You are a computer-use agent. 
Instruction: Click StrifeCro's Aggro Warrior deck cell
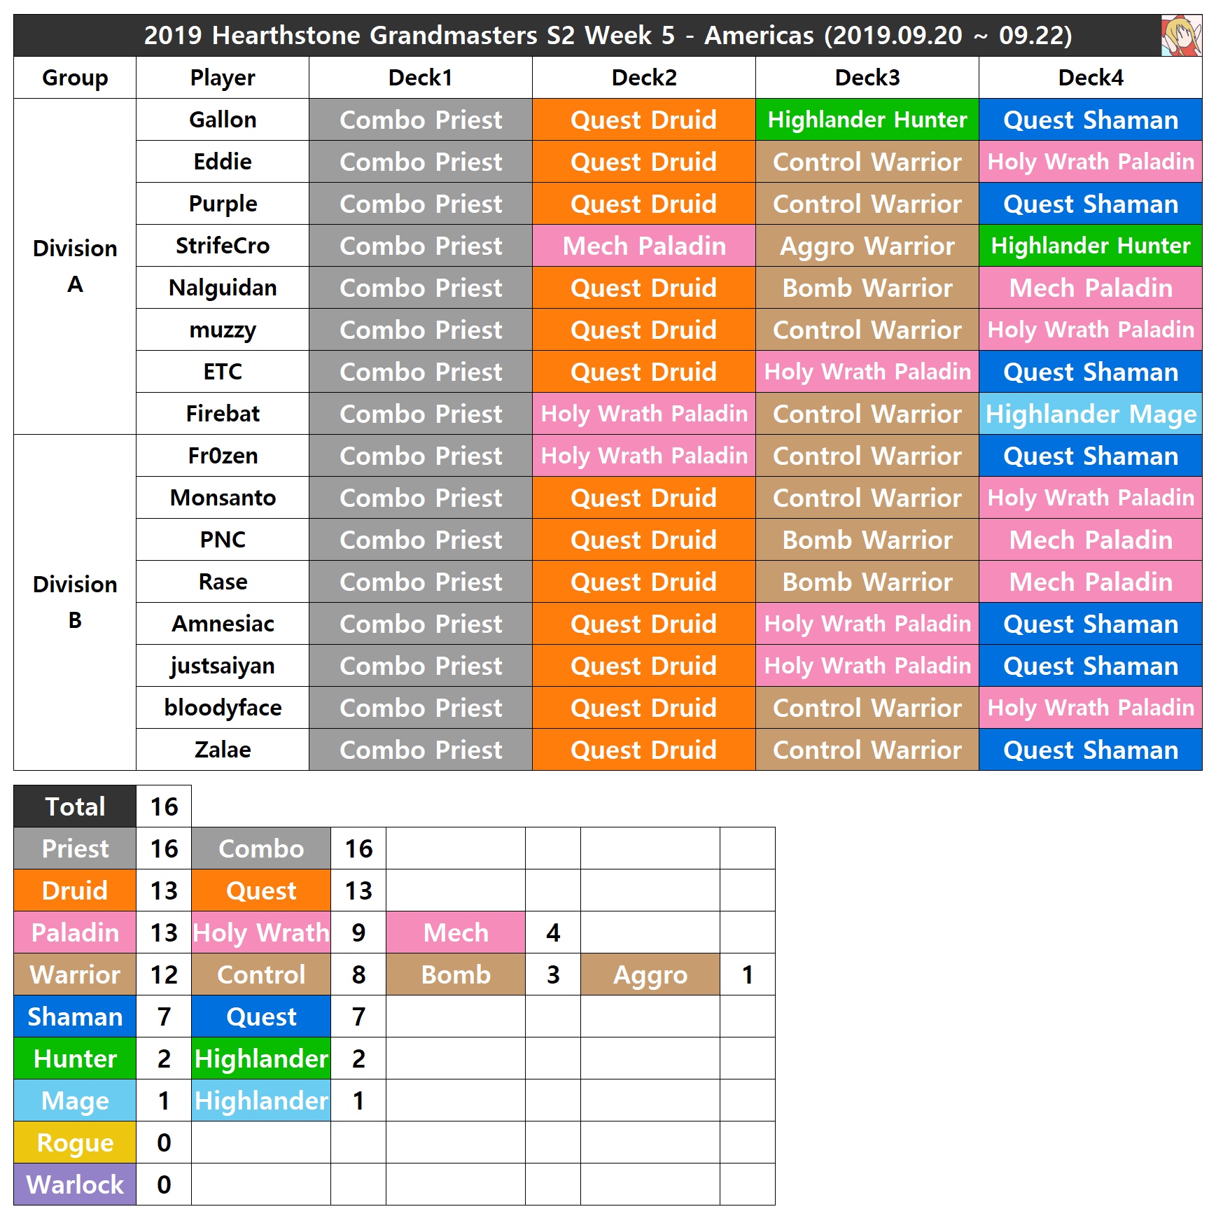(x=867, y=246)
